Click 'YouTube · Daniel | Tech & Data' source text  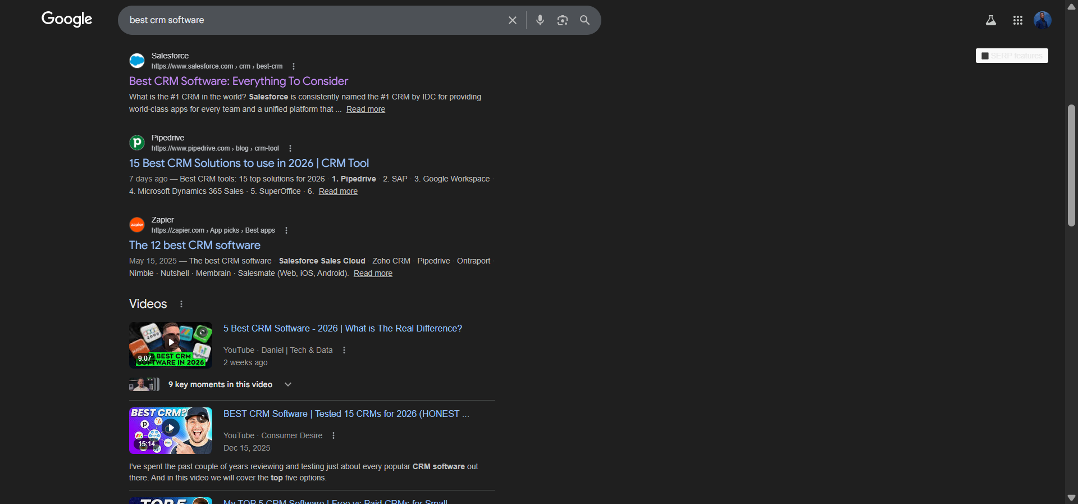tap(278, 350)
